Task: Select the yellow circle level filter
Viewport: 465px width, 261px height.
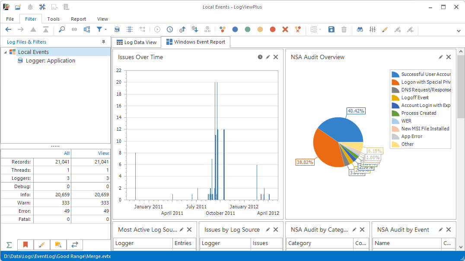Action: [x=260, y=29]
